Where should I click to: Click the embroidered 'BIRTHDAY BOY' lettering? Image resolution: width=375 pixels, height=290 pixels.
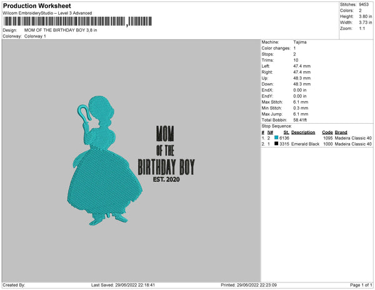(166, 167)
